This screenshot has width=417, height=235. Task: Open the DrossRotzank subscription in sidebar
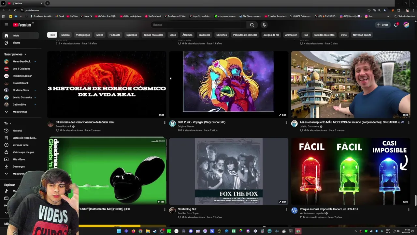(21, 83)
